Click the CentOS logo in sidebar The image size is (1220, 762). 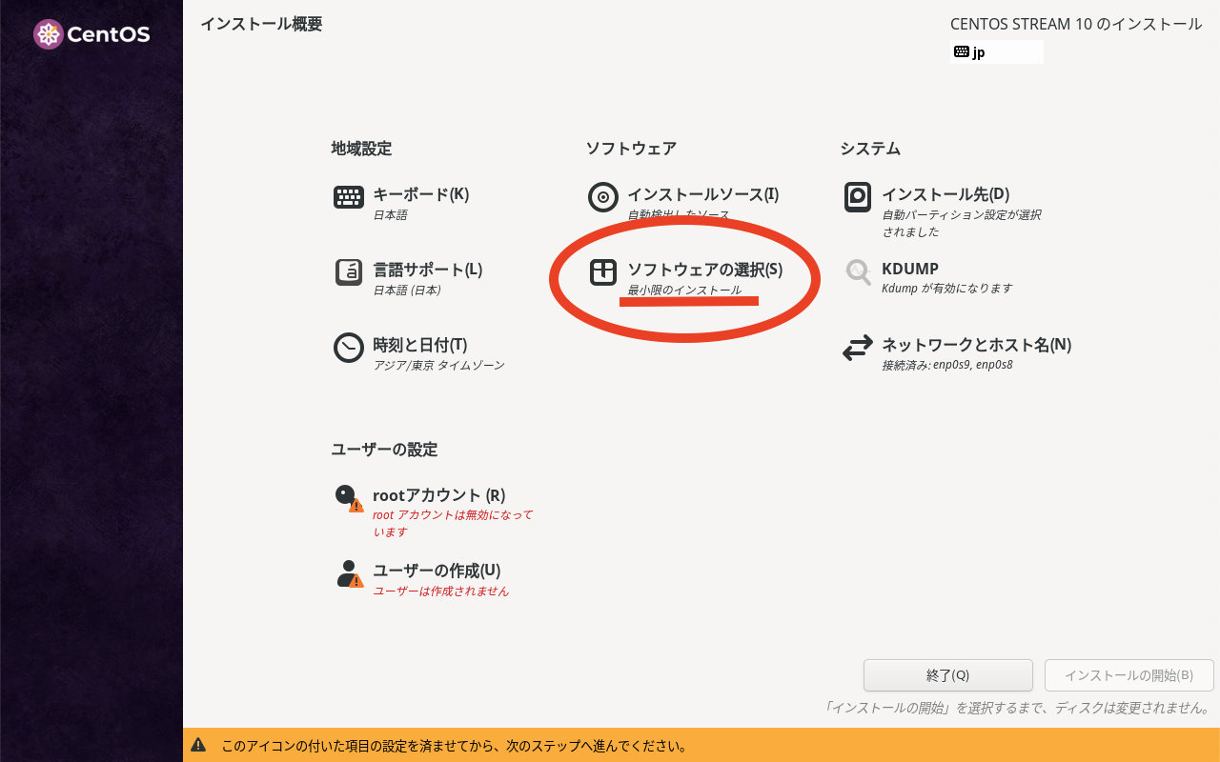pyautogui.click(x=91, y=35)
